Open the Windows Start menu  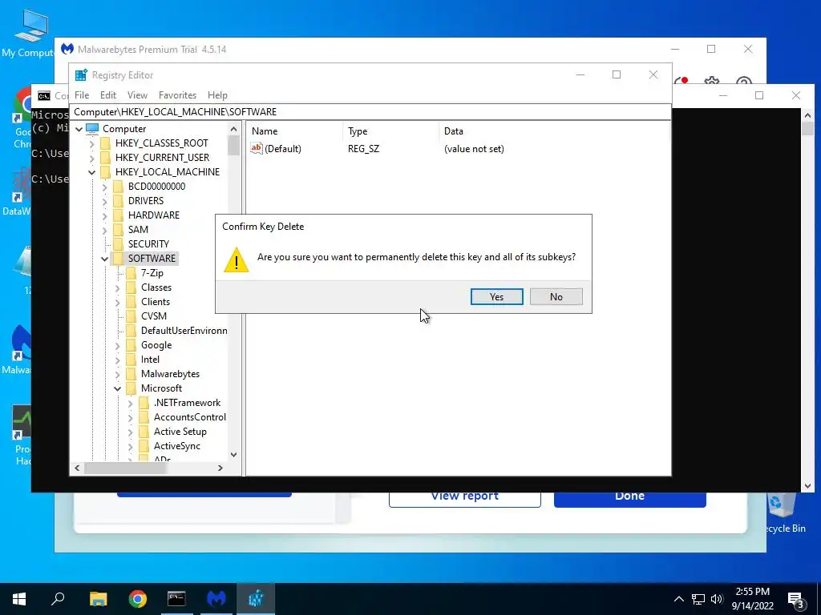pos(19,599)
